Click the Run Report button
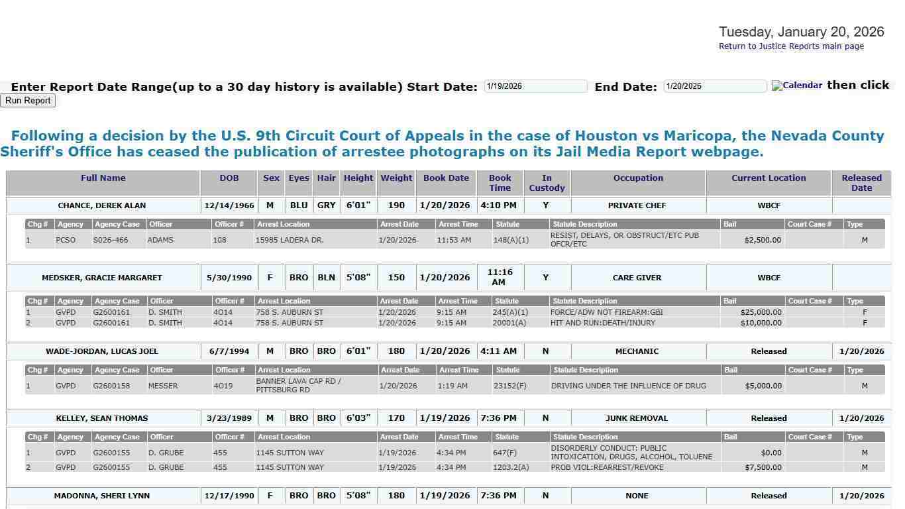Image resolution: width=905 pixels, height=509 pixels. tap(28, 100)
